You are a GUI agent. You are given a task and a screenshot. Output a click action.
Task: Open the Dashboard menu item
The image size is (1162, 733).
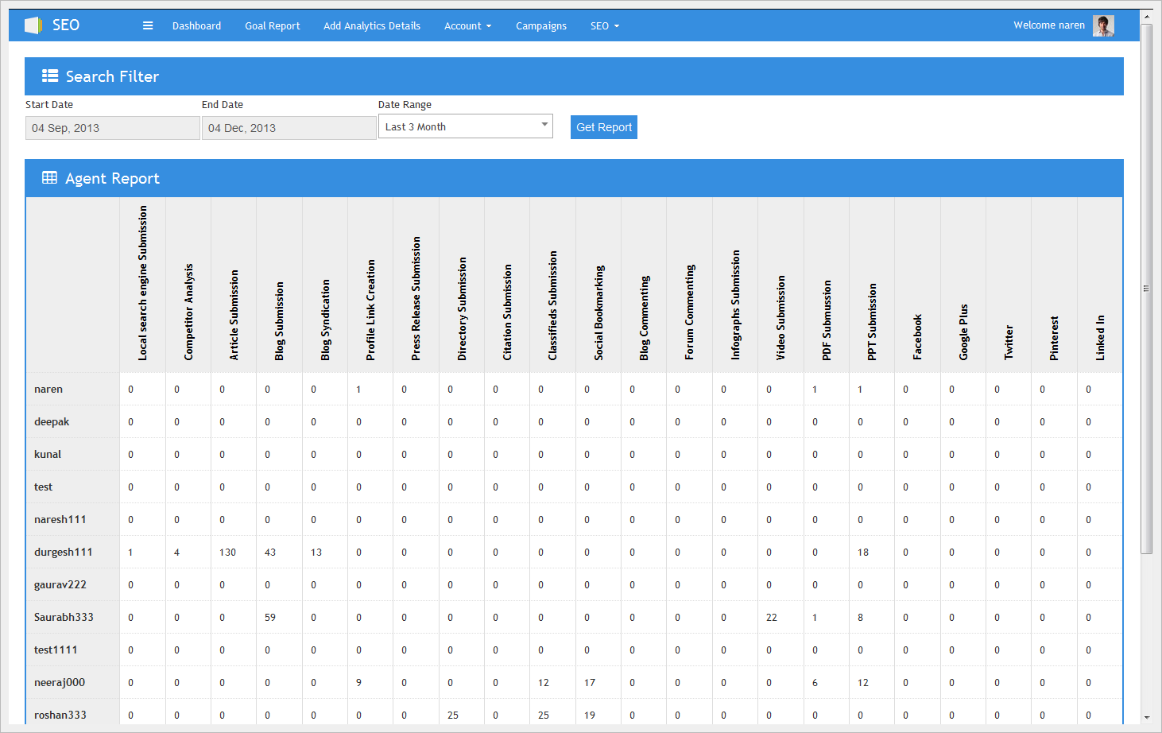196,26
